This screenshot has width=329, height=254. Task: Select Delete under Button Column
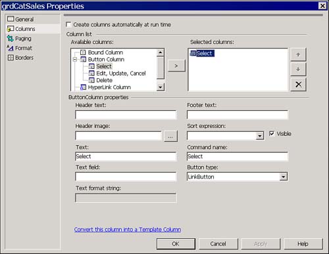[x=104, y=80]
